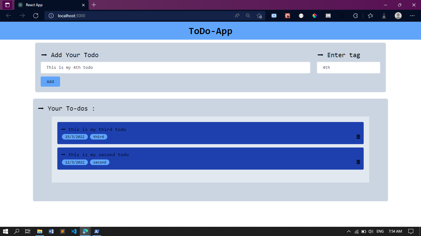Open the Edge settings menu
This screenshot has width=421, height=236.
pyautogui.click(x=412, y=16)
